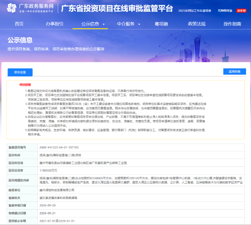Click the 公示信息 banner title
Image resolution: width=251 pixels, height=225 pixels.
click(x=20, y=40)
